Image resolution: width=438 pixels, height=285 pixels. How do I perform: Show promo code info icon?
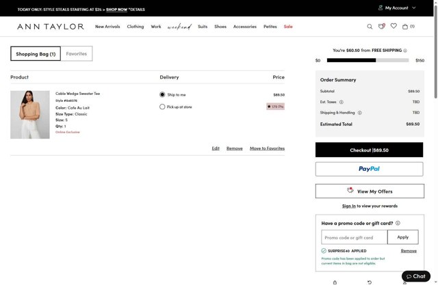tap(398, 223)
